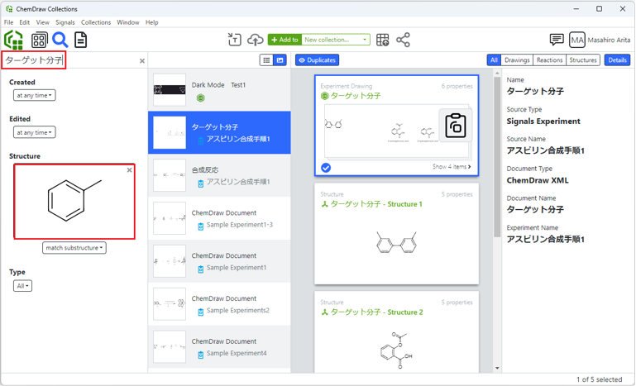Viewport: 636px width, 386px height.
Task: Click the ChemDraw Collections home logo icon
Action: (14, 40)
